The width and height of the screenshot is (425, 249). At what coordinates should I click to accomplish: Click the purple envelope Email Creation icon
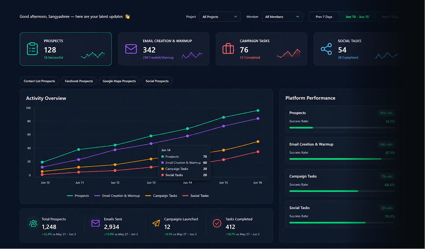[131, 49]
